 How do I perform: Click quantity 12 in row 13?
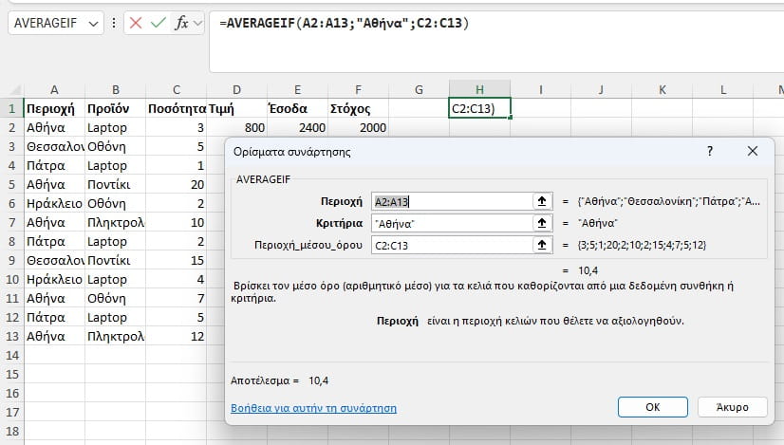[177, 336]
